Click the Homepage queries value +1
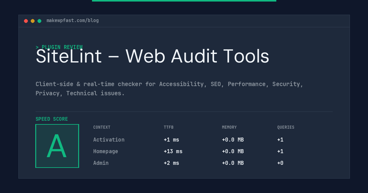The height and width of the screenshot is (193, 368). coord(280,151)
